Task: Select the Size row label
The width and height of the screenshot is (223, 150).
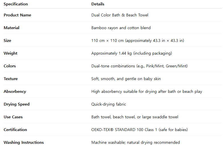Action: (7, 40)
